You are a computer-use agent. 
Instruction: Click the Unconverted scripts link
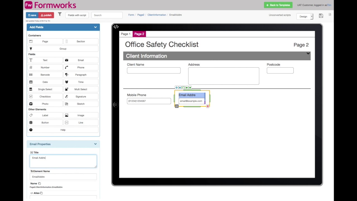pyautogui.click(x=280, y=15)
